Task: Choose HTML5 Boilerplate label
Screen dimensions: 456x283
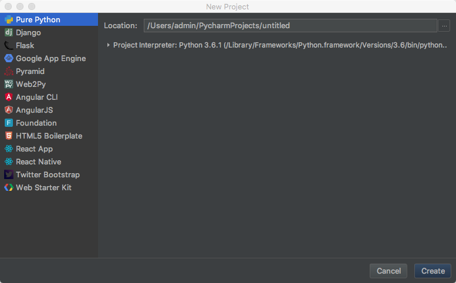Action: tap(49, 136)
